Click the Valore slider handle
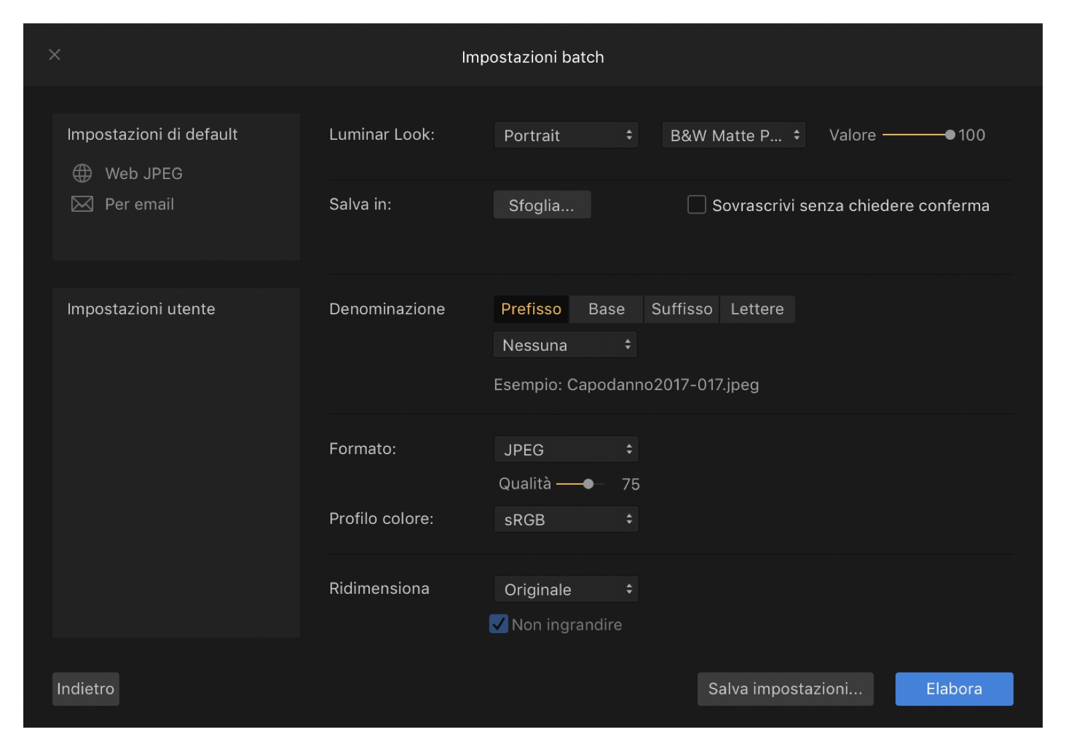 (x=949, y=134)
